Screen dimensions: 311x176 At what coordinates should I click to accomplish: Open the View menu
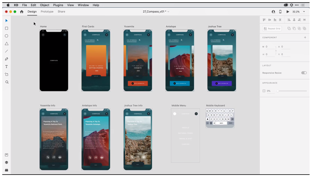tap(70, 5)
